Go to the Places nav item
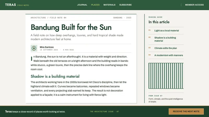Screen dimensions: 209x117 point(95,5)
